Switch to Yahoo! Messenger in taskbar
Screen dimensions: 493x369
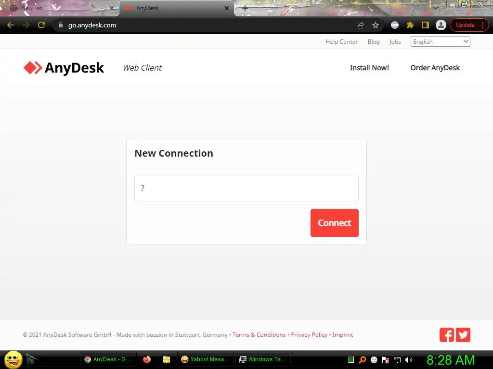tap(206, 359)
